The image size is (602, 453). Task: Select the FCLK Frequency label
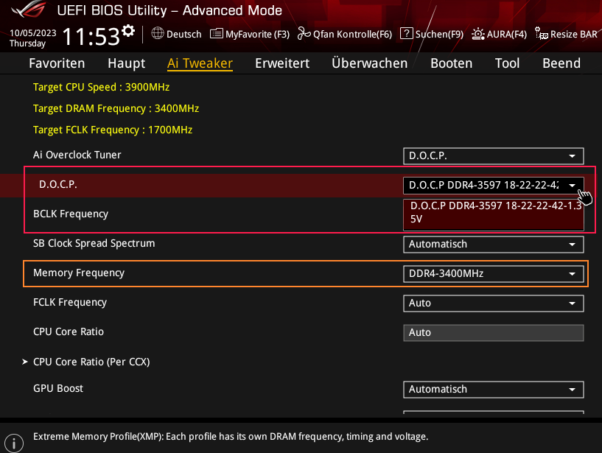pos(70,303)
